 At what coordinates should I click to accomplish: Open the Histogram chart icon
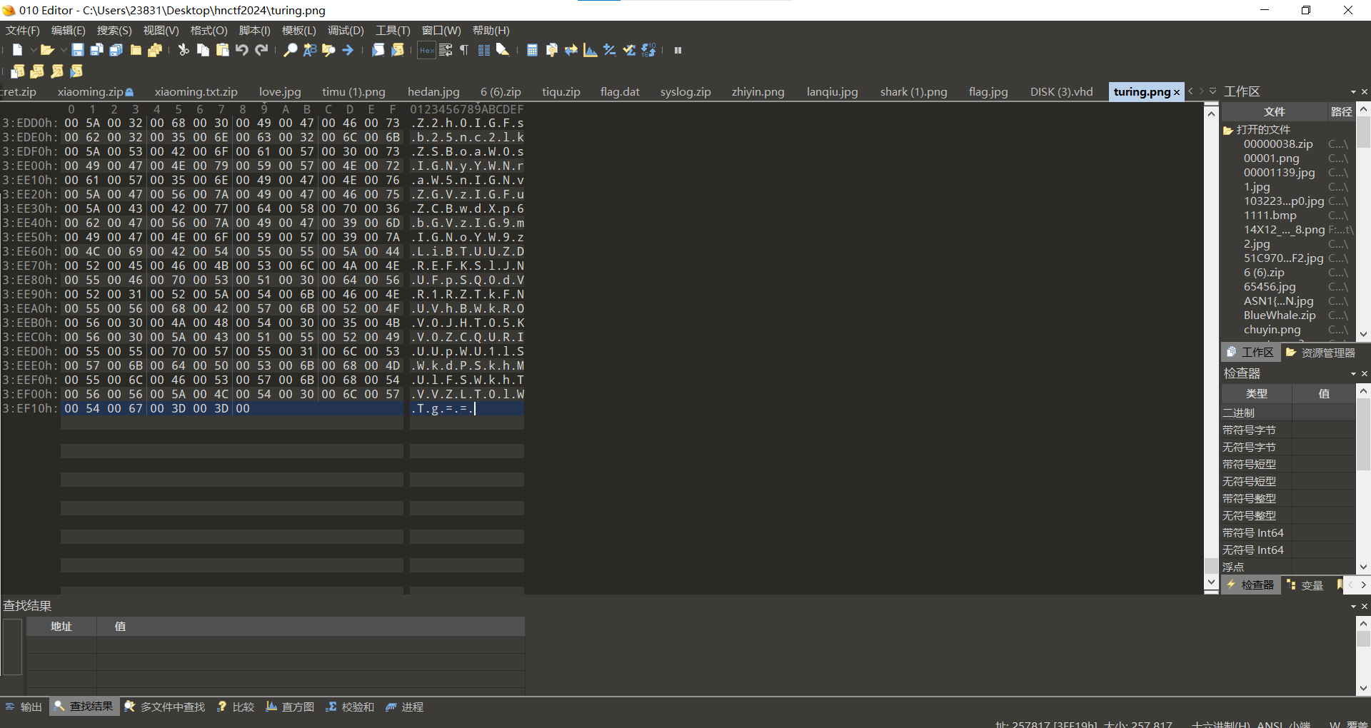coord(590,50)
